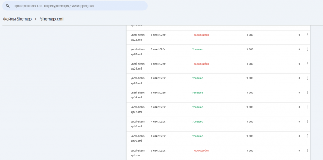
Task: Select the /addl-sitemap22.xml sitemap name
Action: pos(138,37)
